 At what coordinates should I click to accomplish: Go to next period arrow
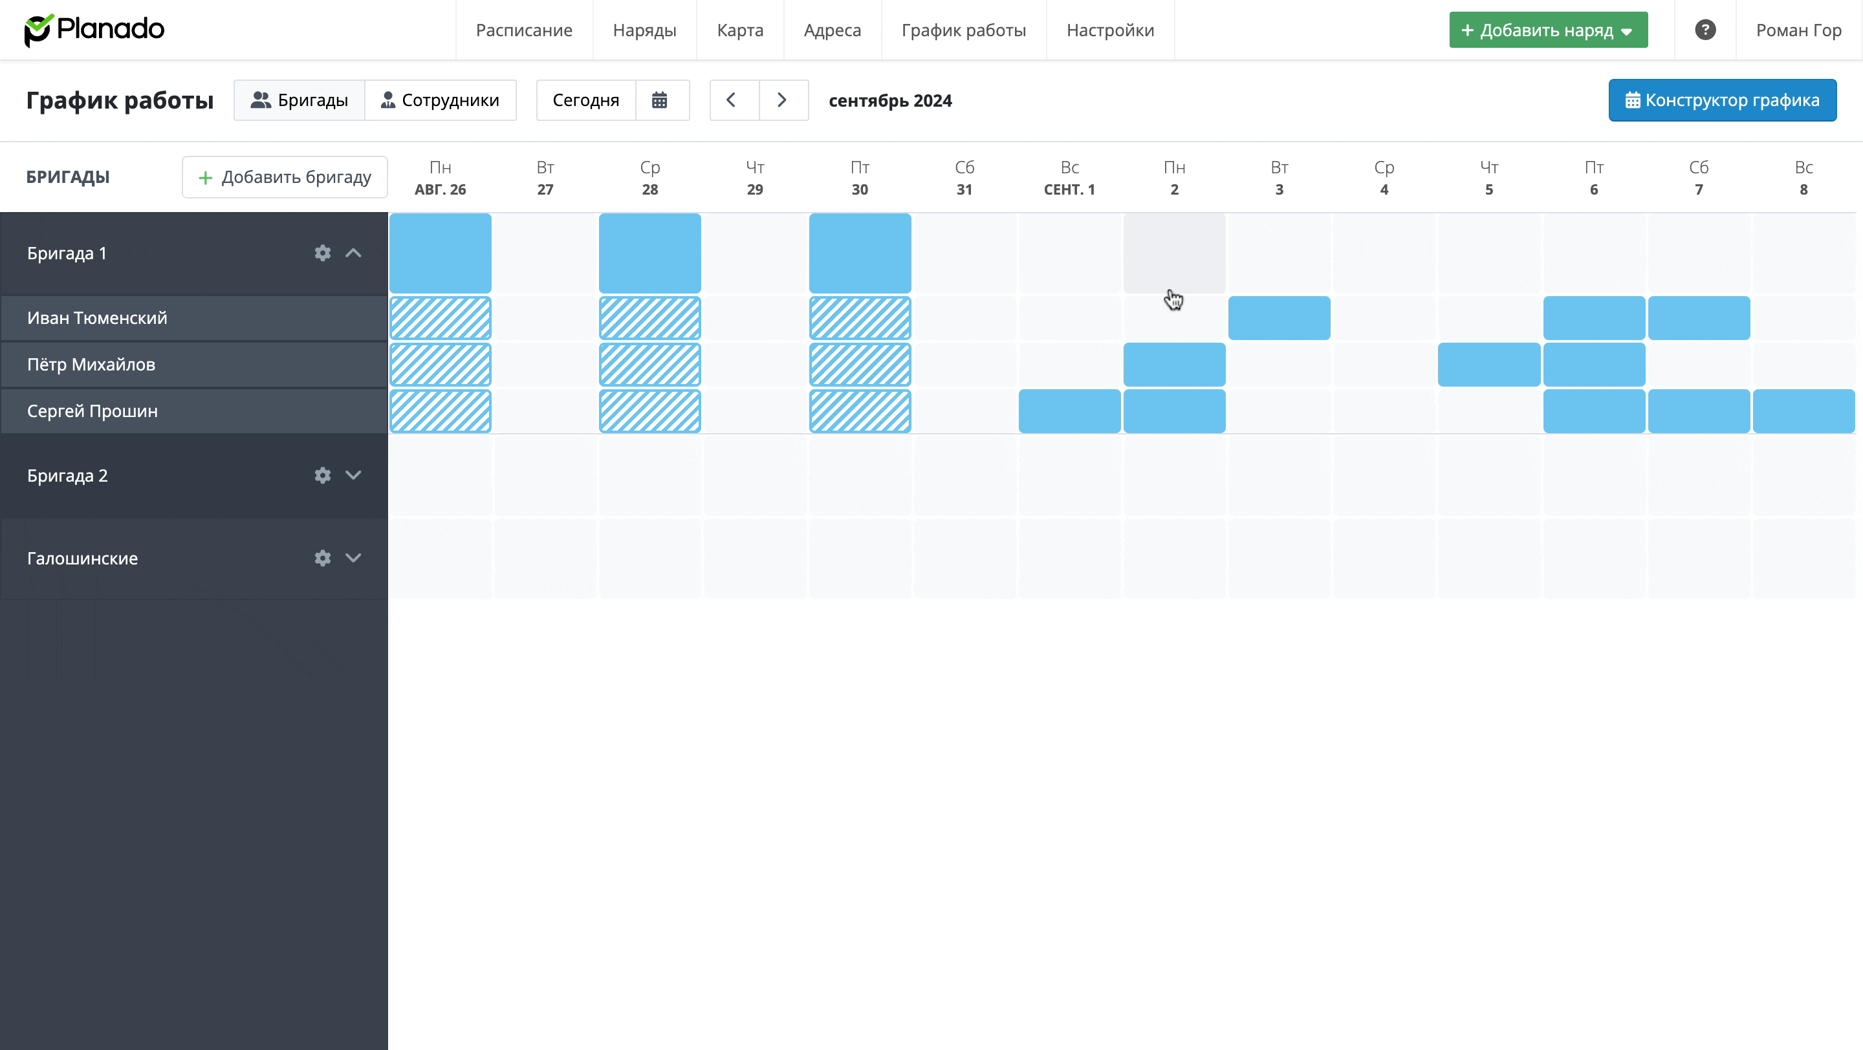coord(782,100)
